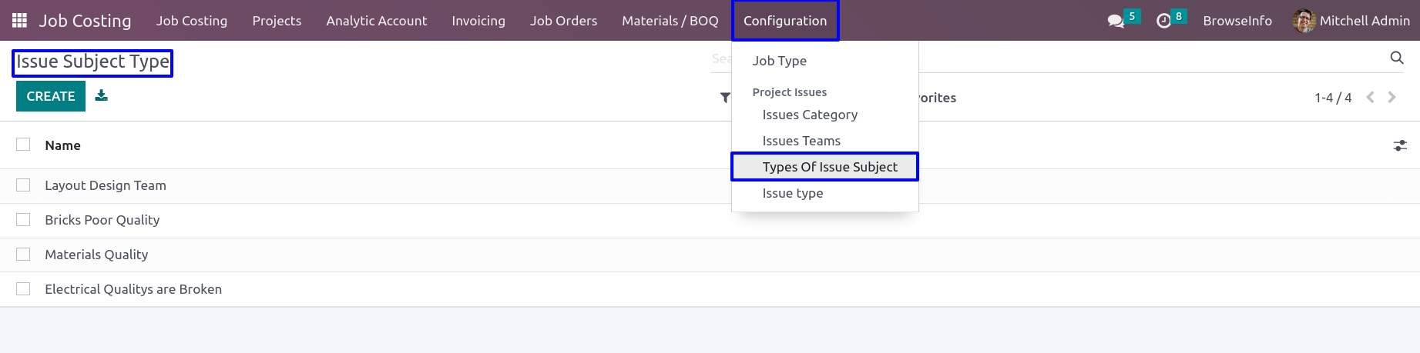Open the Job Orders menu
The image size is (1420, 353).
563,21
